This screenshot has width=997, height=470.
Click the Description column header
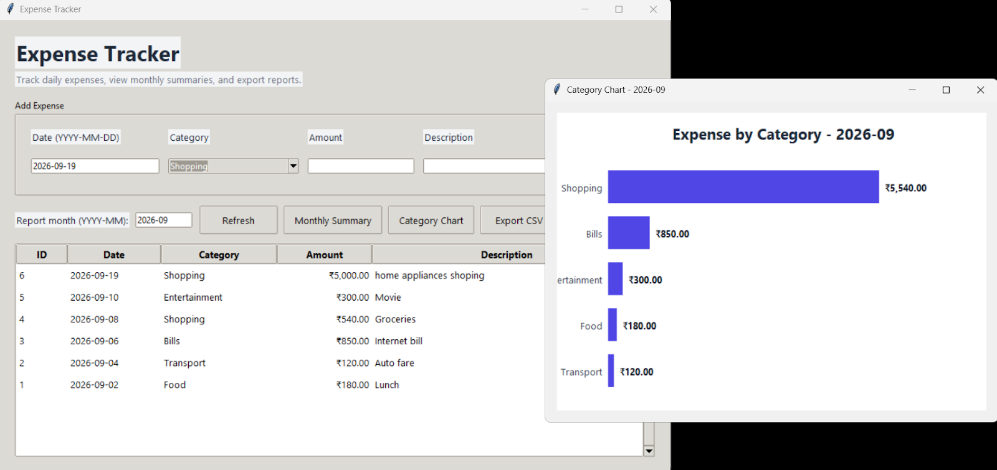(459, 255)
